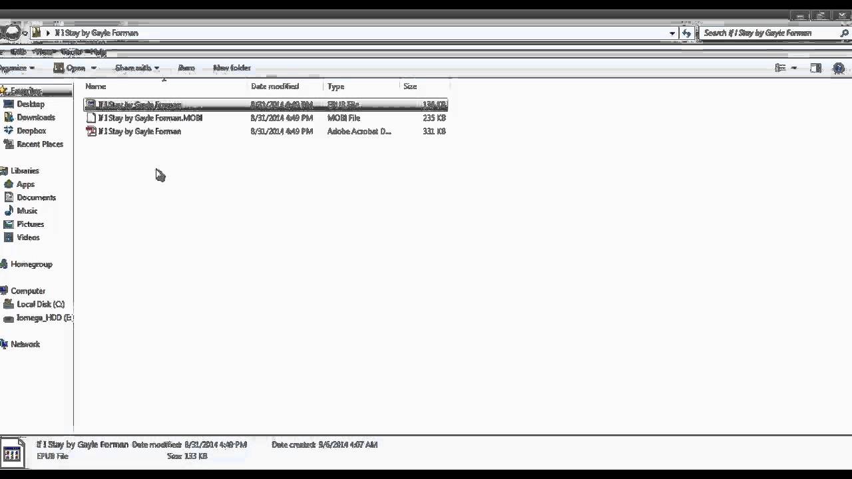Click the highlighted EPUB file's name
The height and width of the screenshot is (479, 852).
140,104
